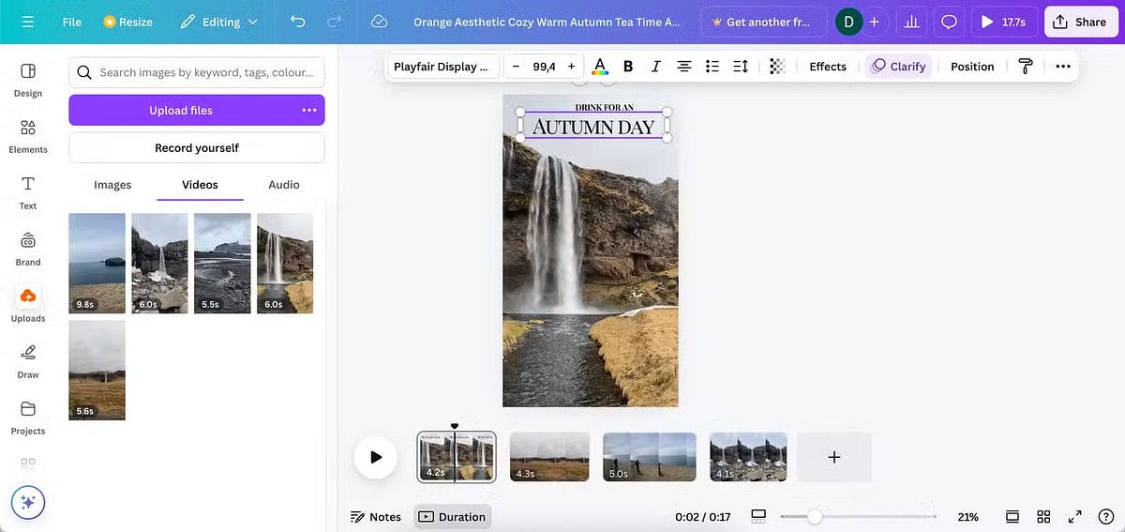Viewport: 1125px width, 532px height.
Task: Open more options on Upload files button
Action: click(309, 110)
